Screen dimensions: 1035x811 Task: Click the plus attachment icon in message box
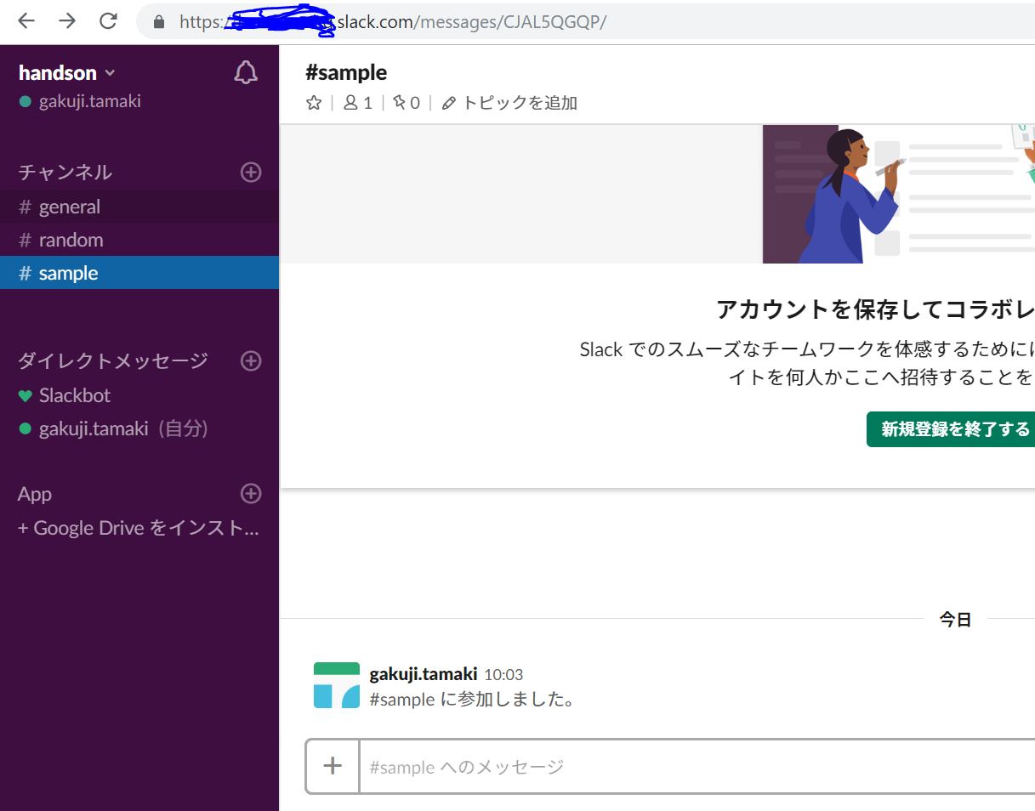click(x=332, y=766)
